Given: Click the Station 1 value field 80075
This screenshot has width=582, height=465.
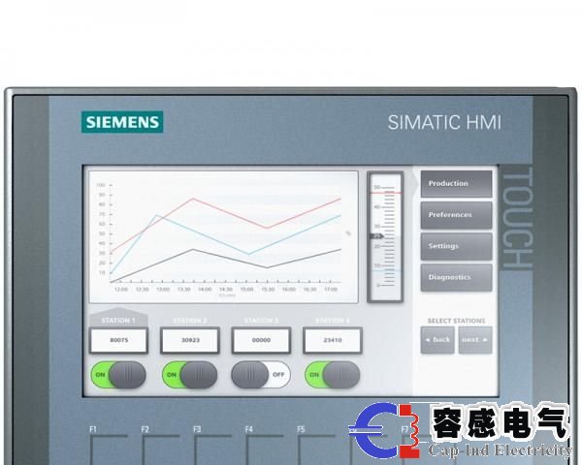Looking at the screenshot, I should pyautogui.click(x=118, y=340).
